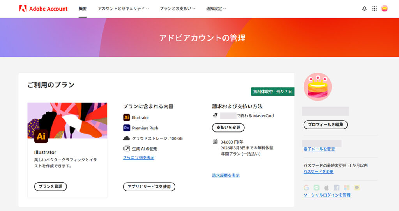The image size is (399, 211).
Task: Click the プランに含まれる内容 heading
Action: click(x=148, y=106)
